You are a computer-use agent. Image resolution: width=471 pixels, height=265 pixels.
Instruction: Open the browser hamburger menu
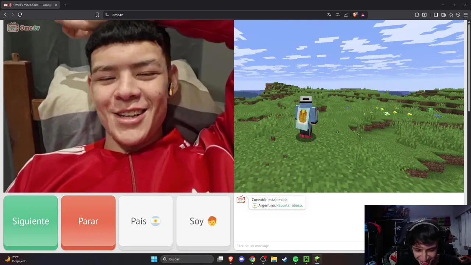pyautogui.click(x=466, y=15)
